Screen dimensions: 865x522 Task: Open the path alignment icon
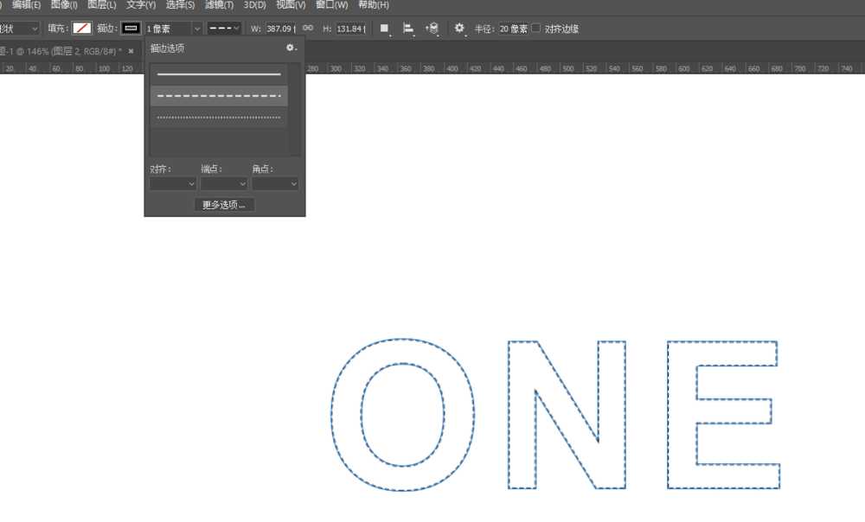pos(408,29)
